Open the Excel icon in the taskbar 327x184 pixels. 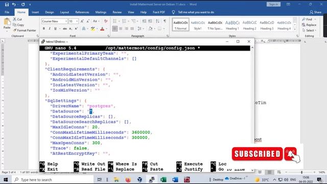[x=163, y=179]
